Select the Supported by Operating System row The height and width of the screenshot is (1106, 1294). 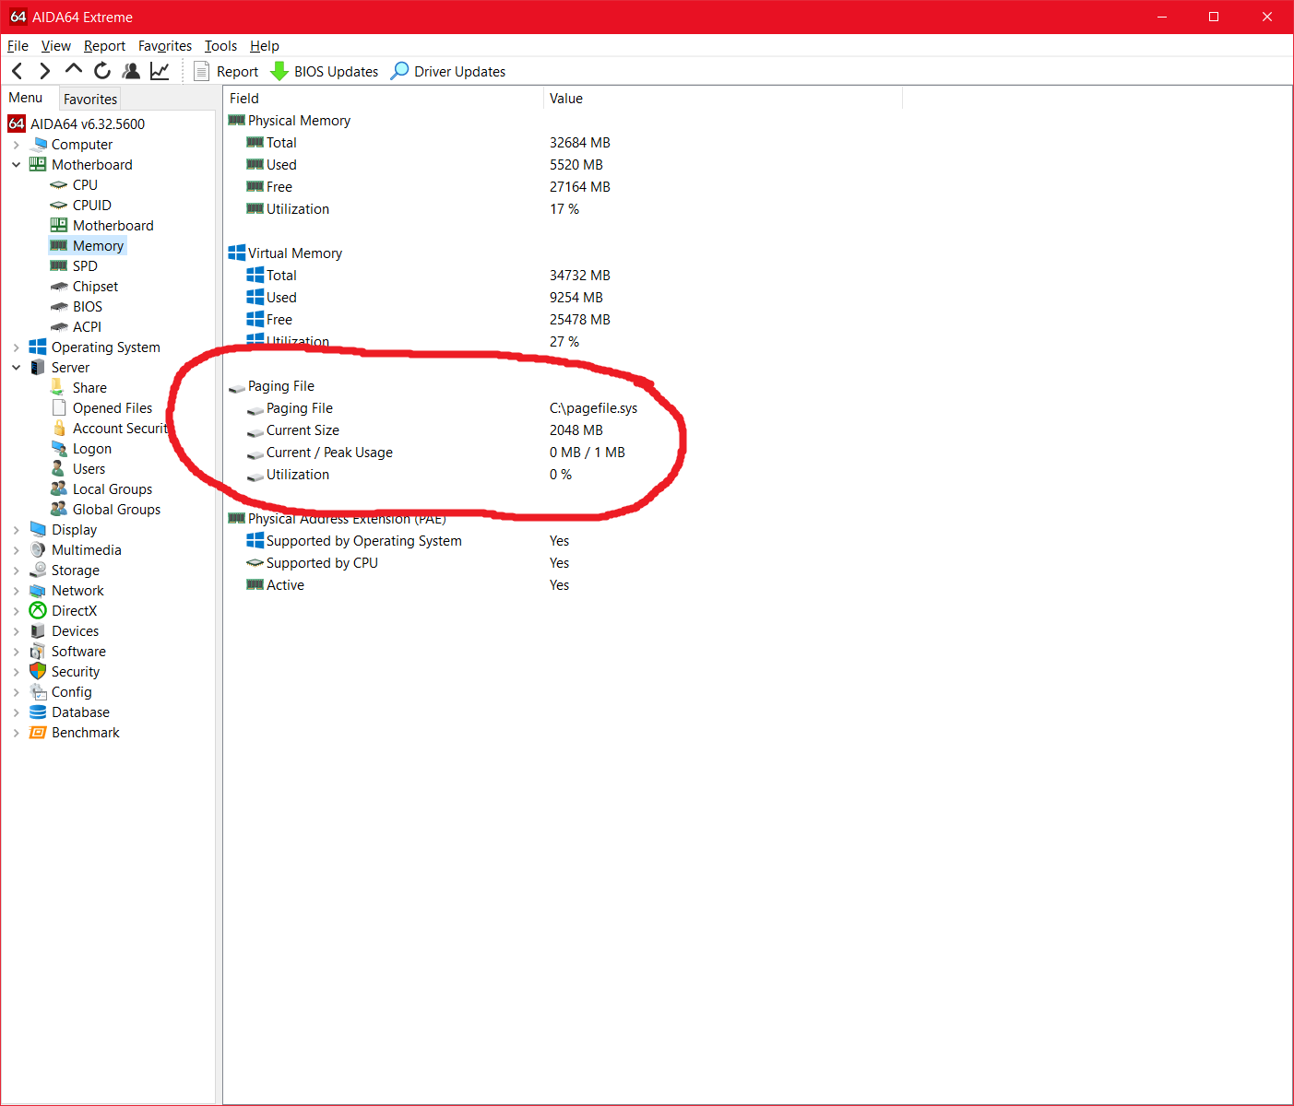pyautogui.click(x=363, y=541)
